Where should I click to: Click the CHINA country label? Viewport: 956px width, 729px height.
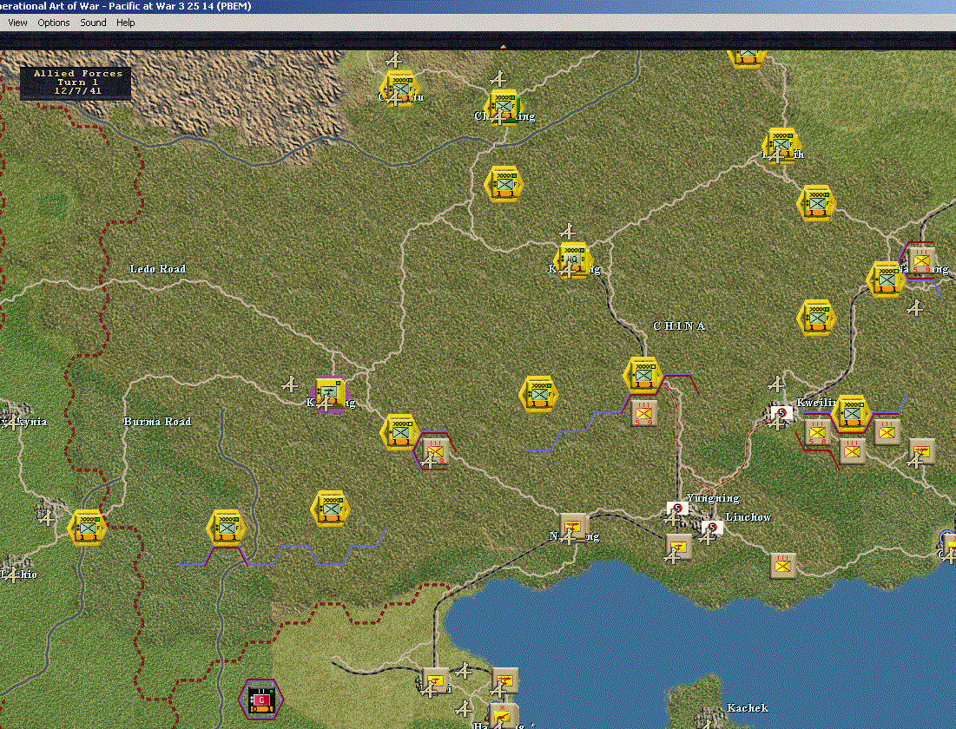(x=679, y=326)
